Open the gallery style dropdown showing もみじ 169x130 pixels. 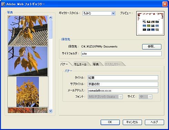[x=99, y=13]
